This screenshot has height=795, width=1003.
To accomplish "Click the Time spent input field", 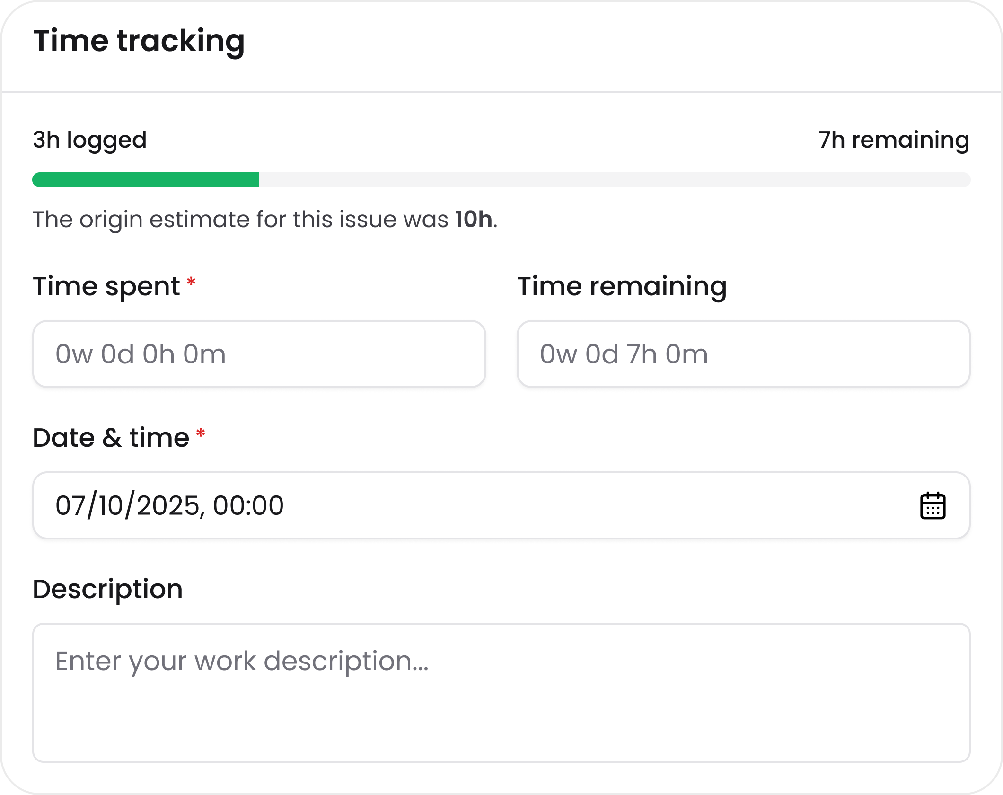I will [259, 353].
